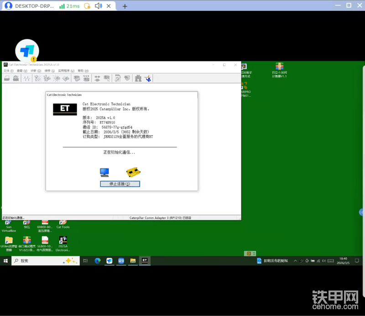Image resolution: width=365 pixels, height=316 pixels.
Task: Open Task View on taskbar
Action: [85, 261]
